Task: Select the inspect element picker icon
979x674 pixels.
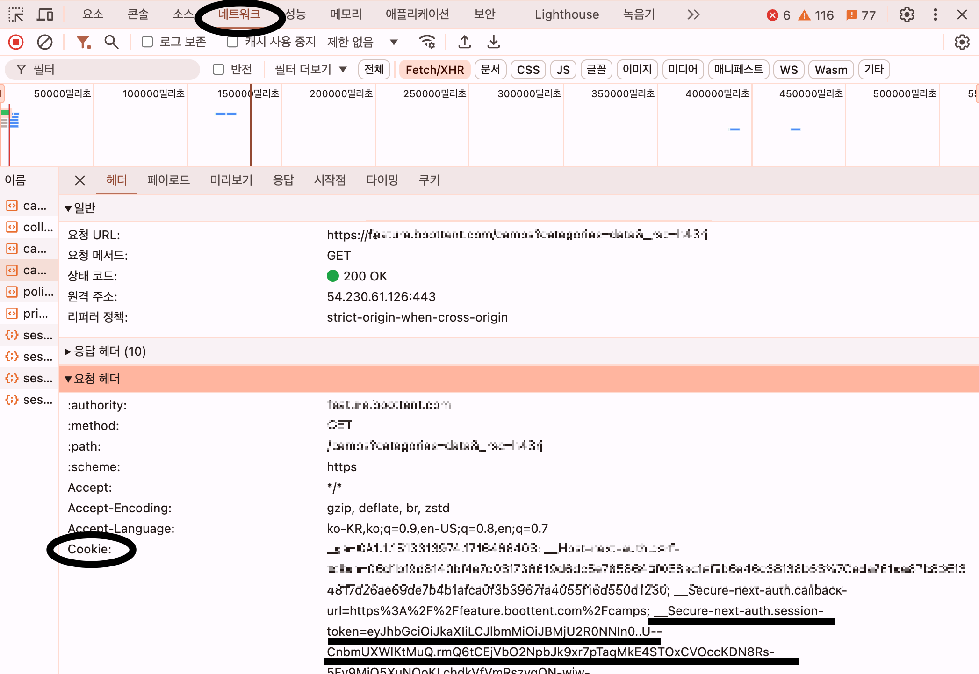Action: (x=16, y=15)
